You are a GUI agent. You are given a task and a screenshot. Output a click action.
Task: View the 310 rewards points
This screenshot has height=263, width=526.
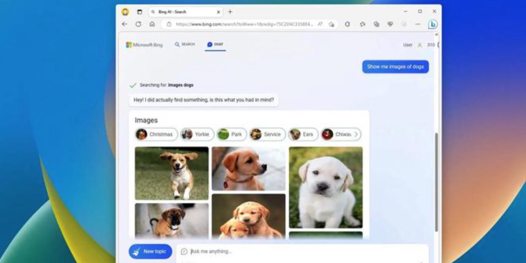point(431,45)
